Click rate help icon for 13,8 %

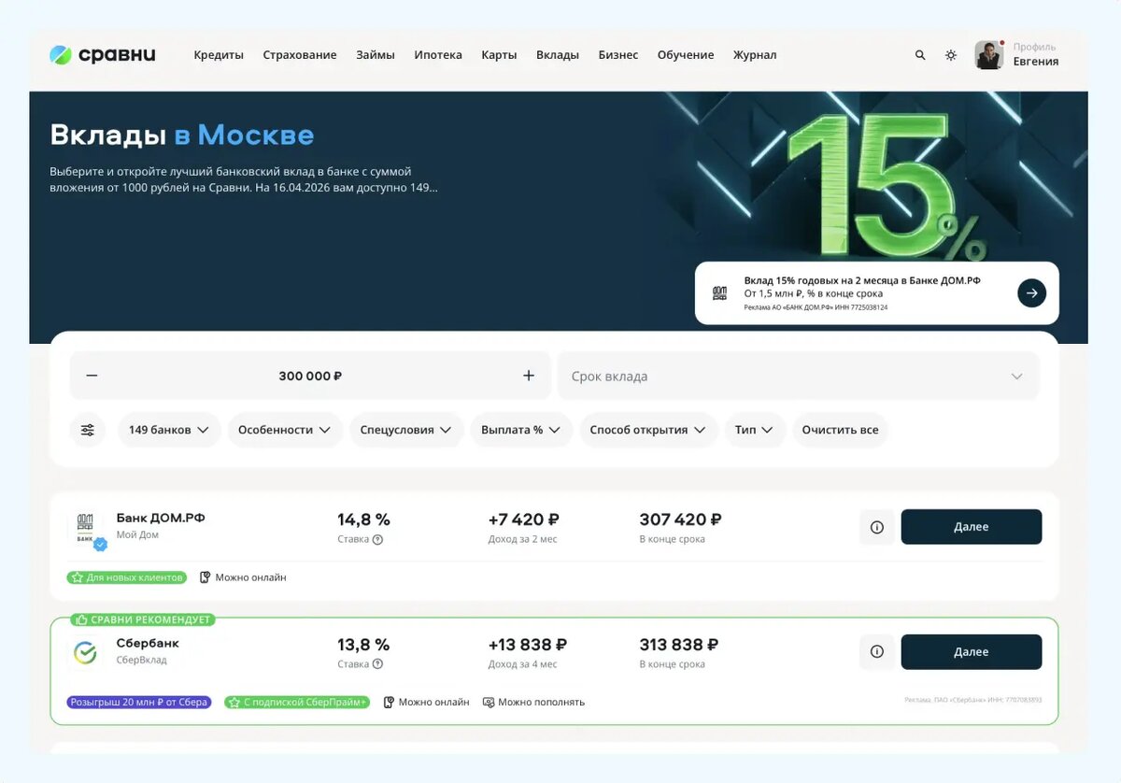377,664
